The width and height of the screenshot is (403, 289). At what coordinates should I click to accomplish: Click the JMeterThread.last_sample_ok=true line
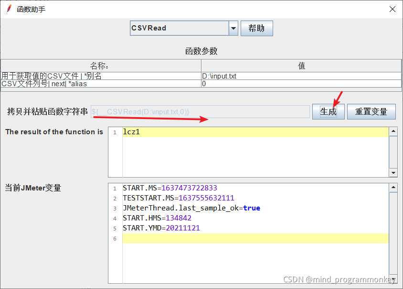click(x=191, y=208)
